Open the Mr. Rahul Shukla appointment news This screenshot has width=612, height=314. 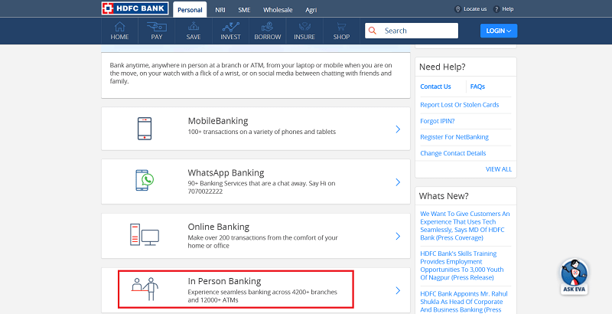[464, 302]
